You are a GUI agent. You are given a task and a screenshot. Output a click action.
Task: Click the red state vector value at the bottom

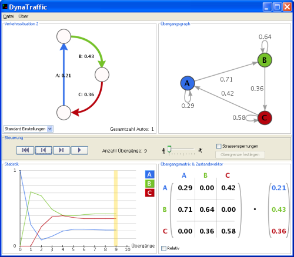click(x=279, y=231)
